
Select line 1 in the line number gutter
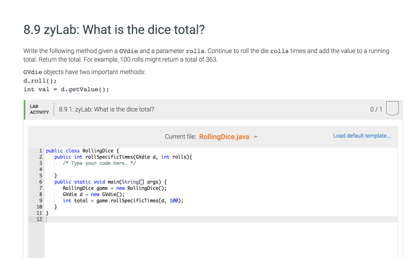point(39,150)
